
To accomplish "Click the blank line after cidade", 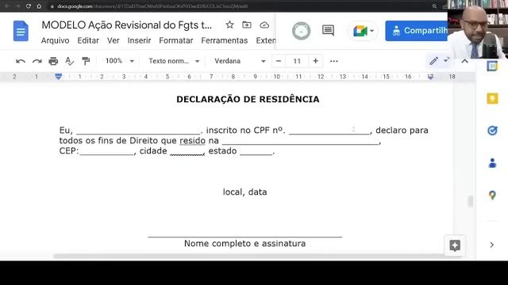I will pos(187,154).
